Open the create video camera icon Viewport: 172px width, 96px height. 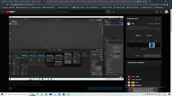157,12
